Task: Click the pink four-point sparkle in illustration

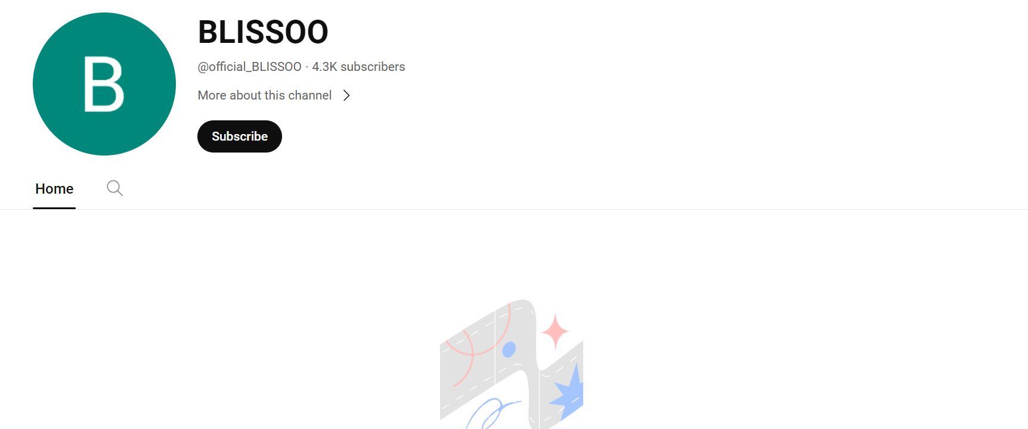Action: tap(555, 331)
